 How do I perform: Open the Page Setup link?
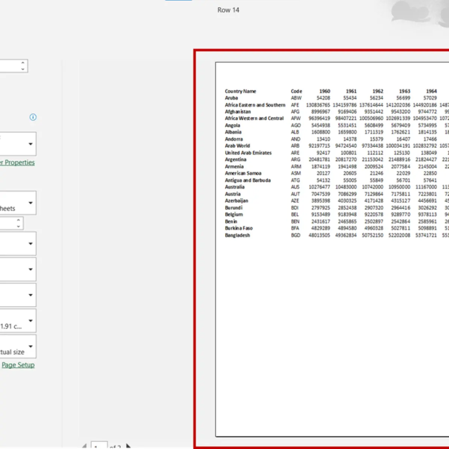coord(18,365)
